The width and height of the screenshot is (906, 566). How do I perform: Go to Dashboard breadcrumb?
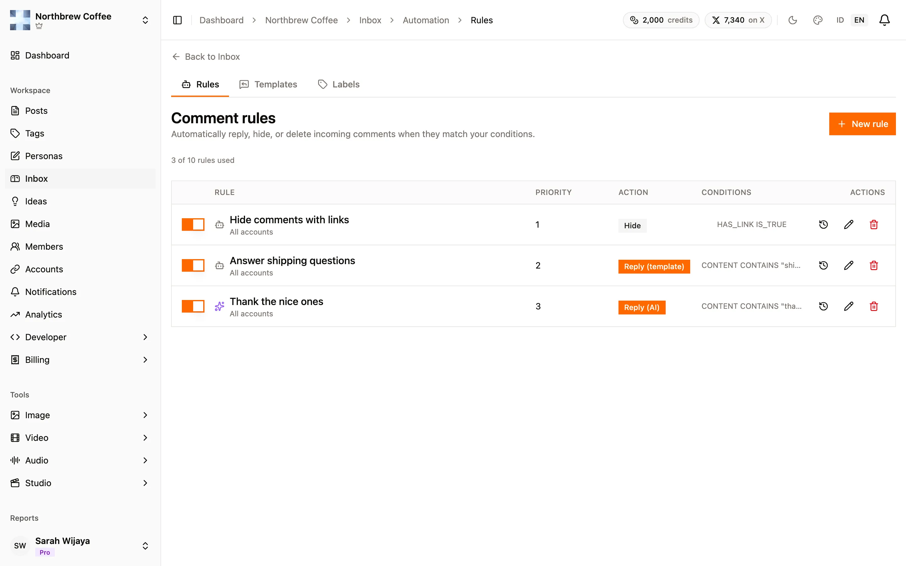click(x=221, y=20)
